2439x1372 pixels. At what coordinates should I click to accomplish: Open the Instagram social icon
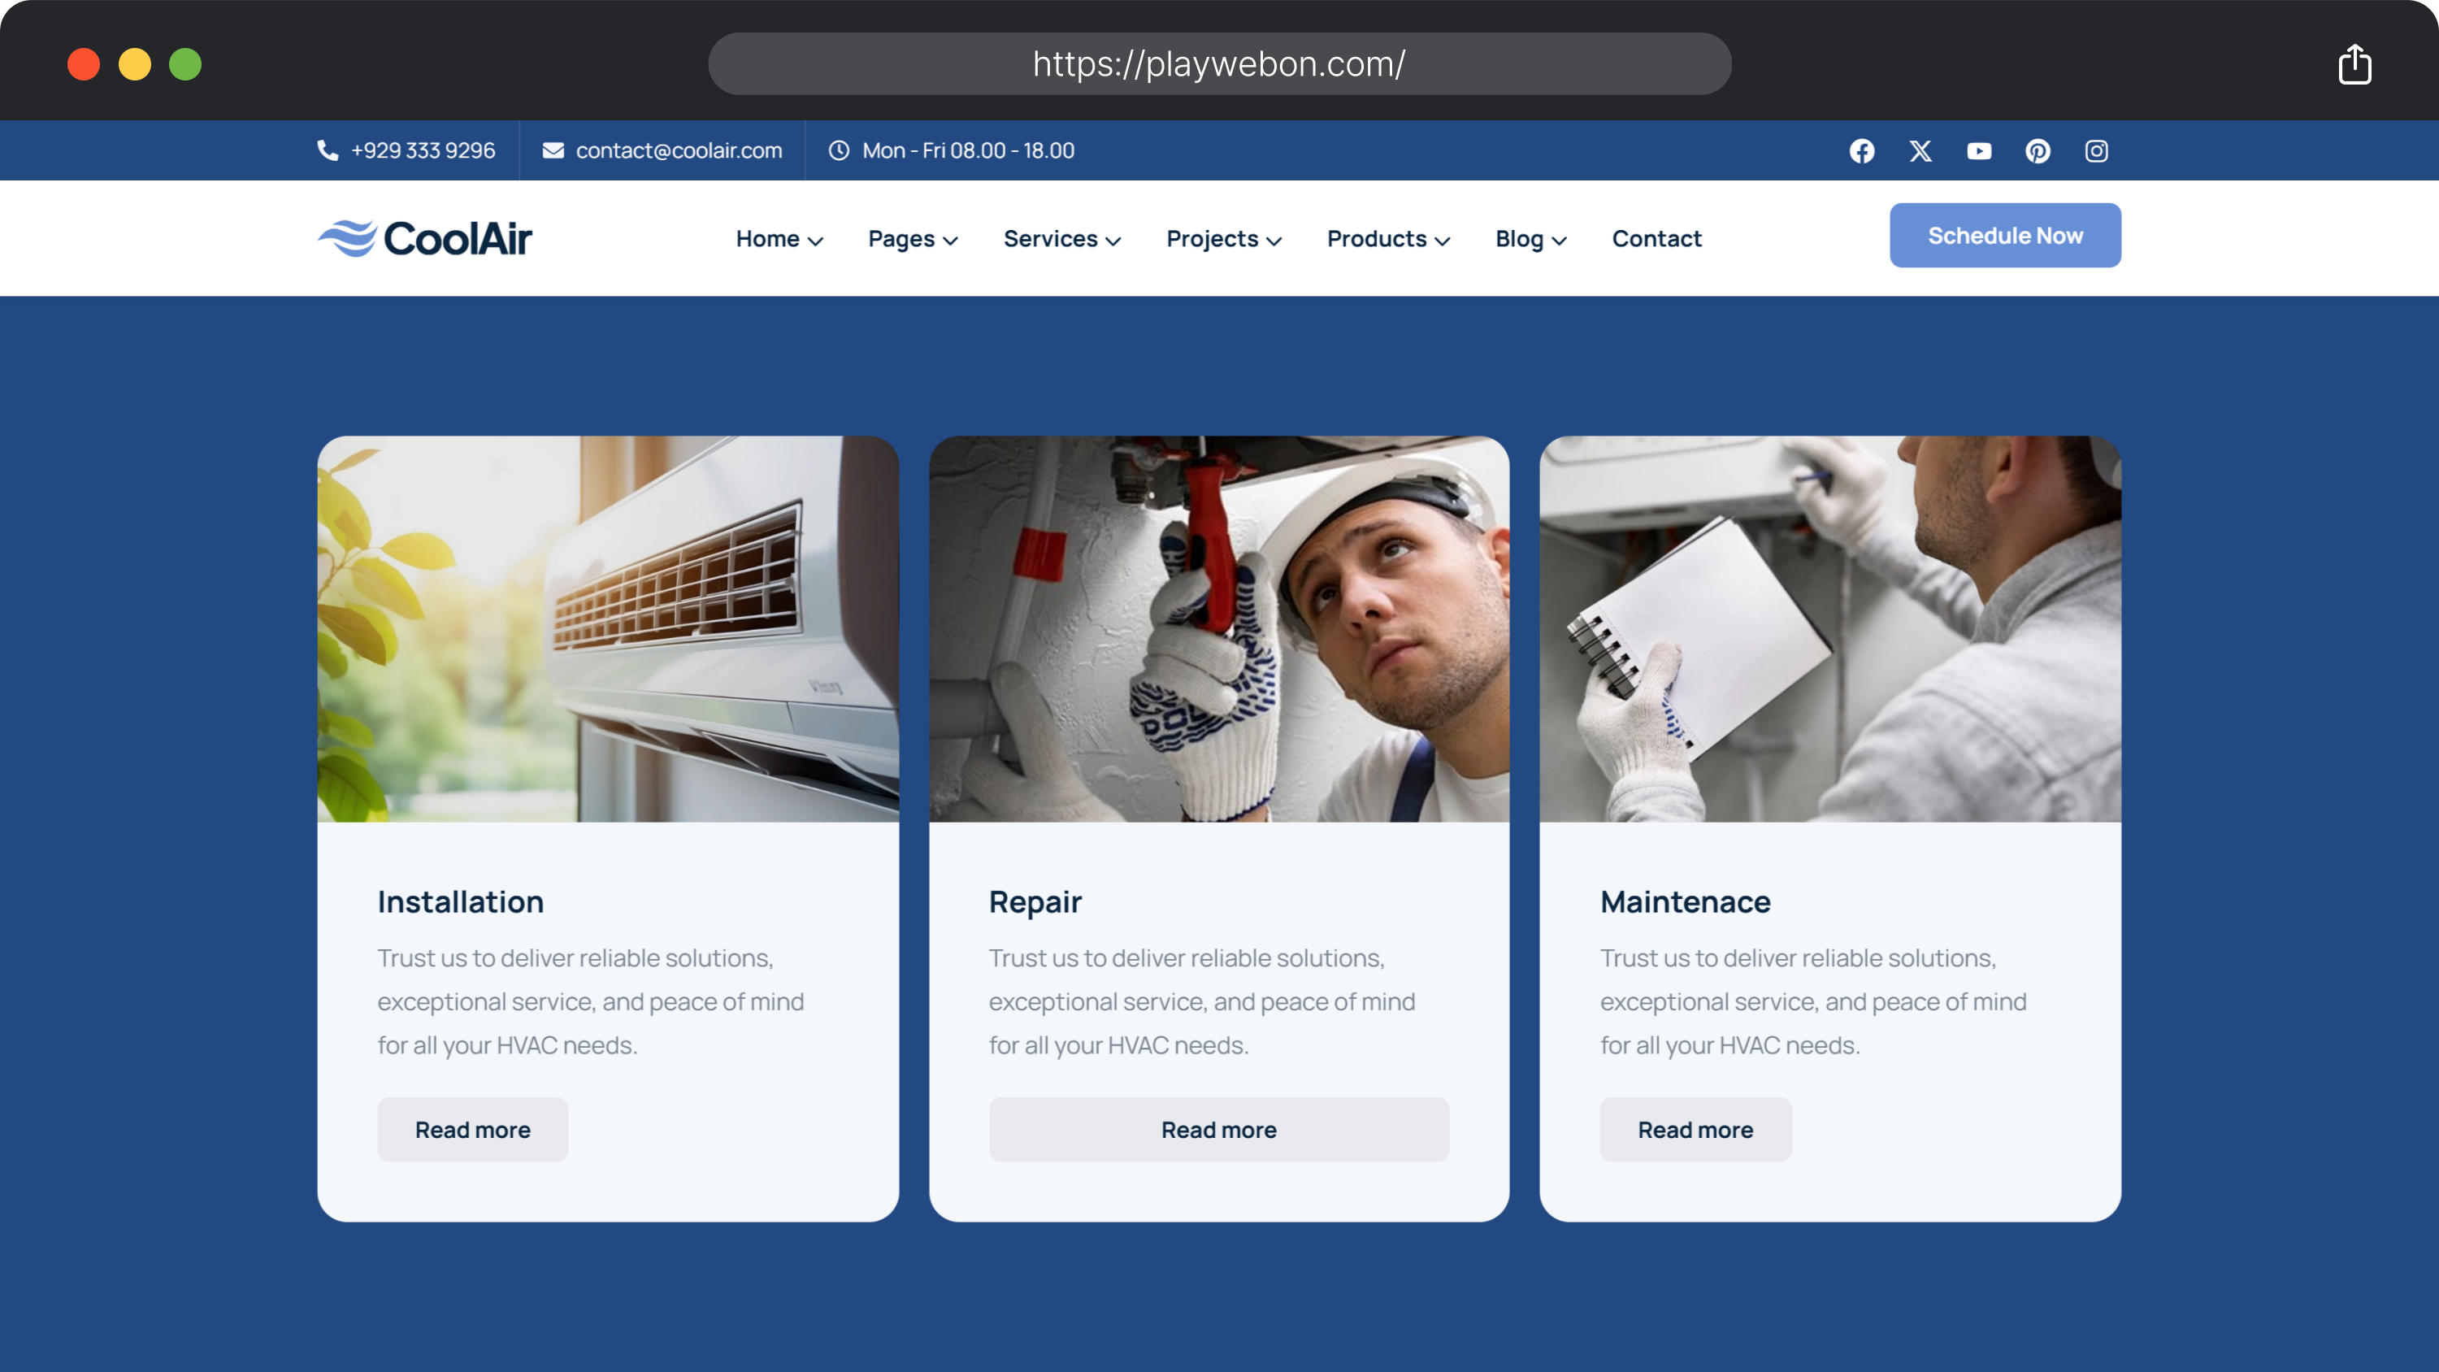(2096, 150)
